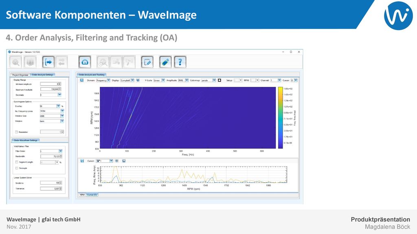Click the Bandwidth spinner arrows
Screen dimensions: 417x234
coord(61,156)
